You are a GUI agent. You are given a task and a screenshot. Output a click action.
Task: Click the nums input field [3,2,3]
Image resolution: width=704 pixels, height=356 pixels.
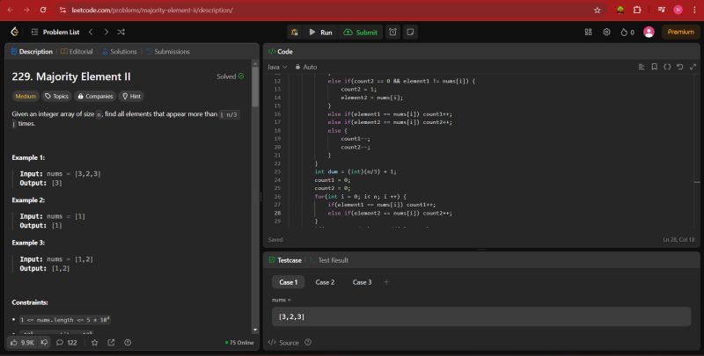pos(481,316)
